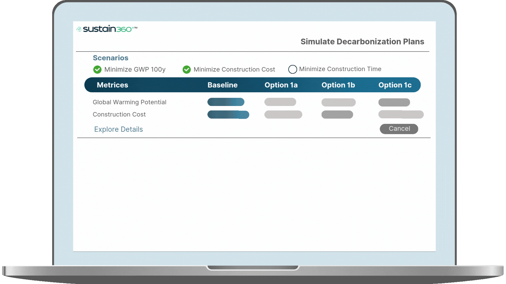
Task: Click the Baseline Global Warming Potential bar
Action: point(226,102)
